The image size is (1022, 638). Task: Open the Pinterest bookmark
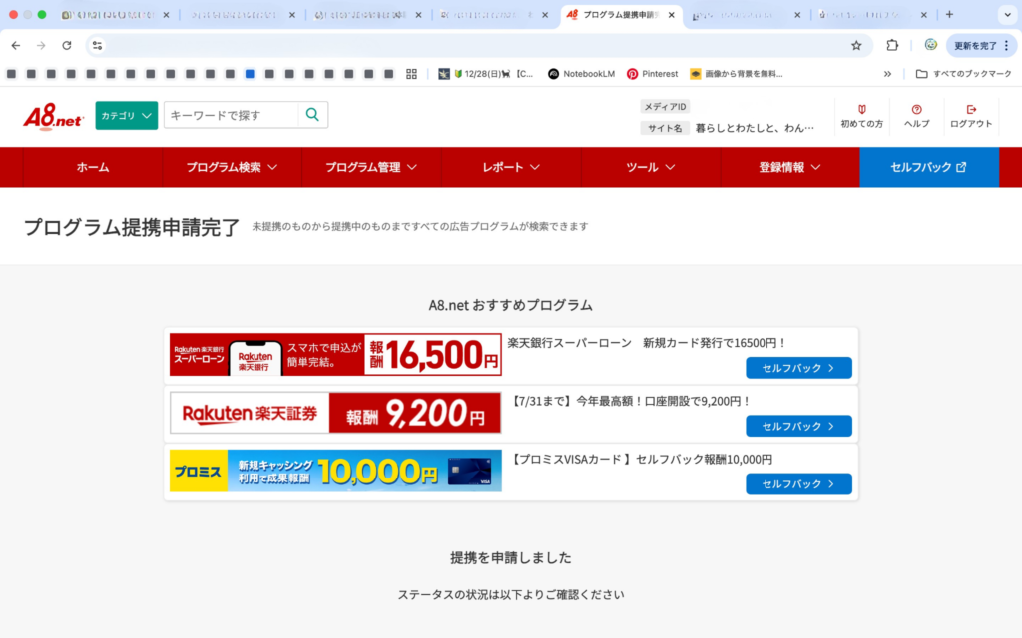[653, 74]
